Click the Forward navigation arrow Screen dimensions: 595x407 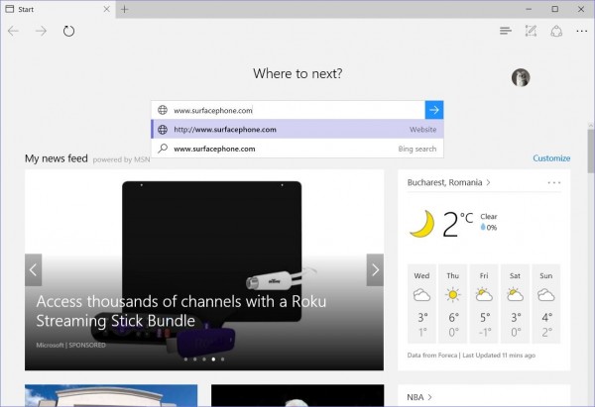pos(41,31)
